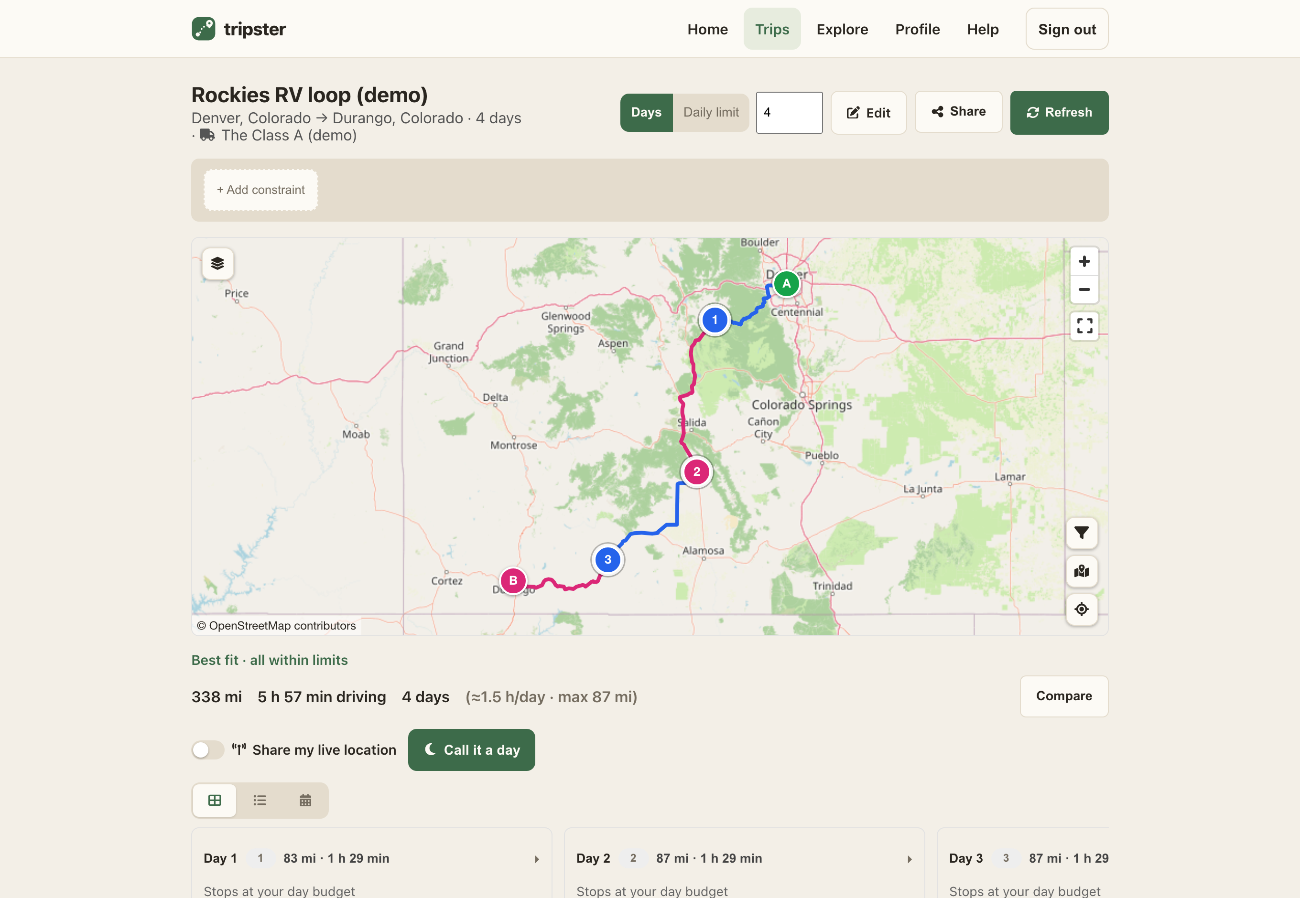Viewport: 1300px width, 898px height.
Task: Open the Explore page
Action: [x=842, y=29]
